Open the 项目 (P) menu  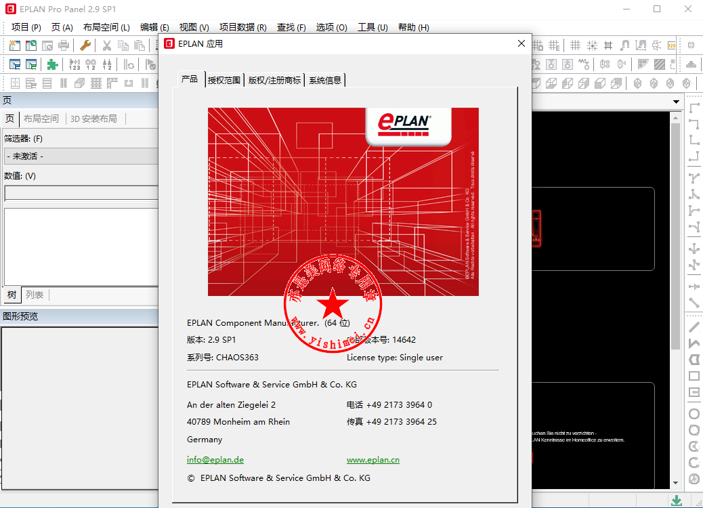coord(26,27)
